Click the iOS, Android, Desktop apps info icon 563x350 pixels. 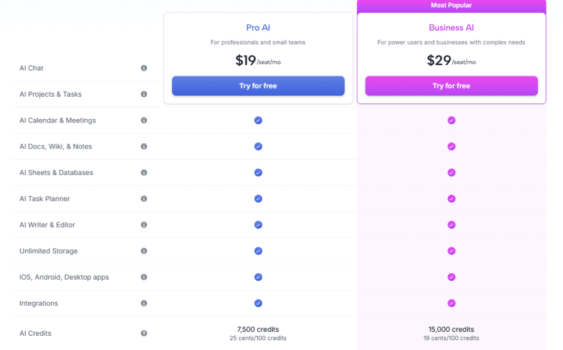pyautogui.click(x=143, y=277)
